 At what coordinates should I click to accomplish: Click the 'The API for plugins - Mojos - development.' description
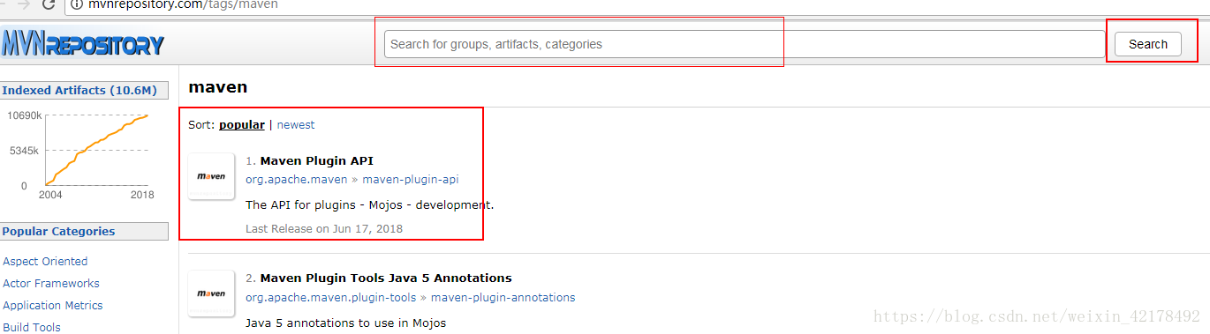[x=370, y=205]
